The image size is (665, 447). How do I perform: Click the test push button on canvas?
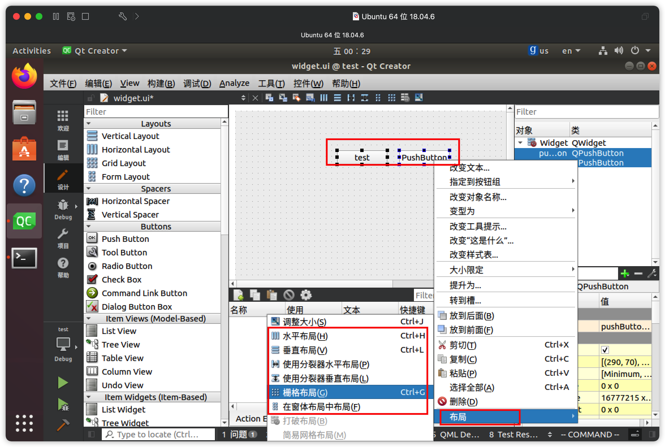[362, 157]
